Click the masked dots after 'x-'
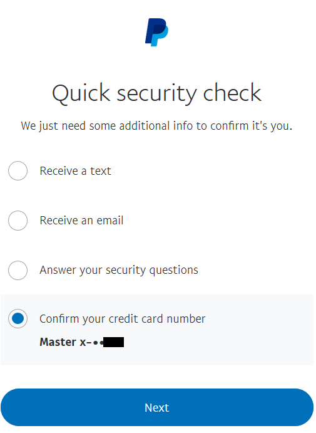 click(x=98, y=343)
